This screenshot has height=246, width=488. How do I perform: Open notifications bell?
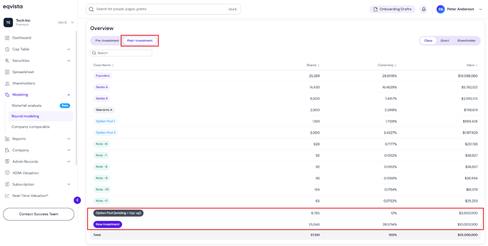tap(424, 9)
